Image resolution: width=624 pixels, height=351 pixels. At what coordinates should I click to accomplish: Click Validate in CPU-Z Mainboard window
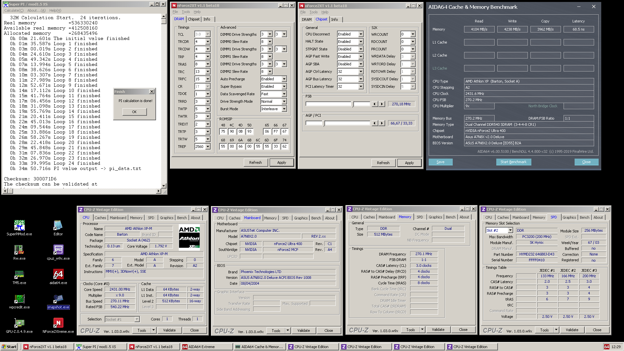point(304,331)
